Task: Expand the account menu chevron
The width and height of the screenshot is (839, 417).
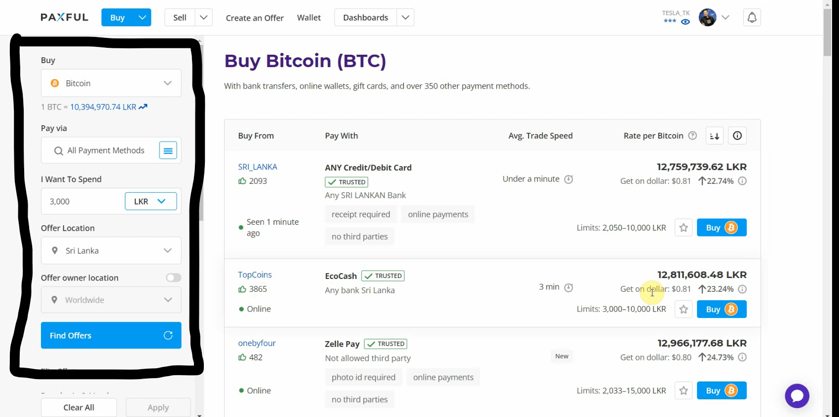Action: [x=725, y=17]
